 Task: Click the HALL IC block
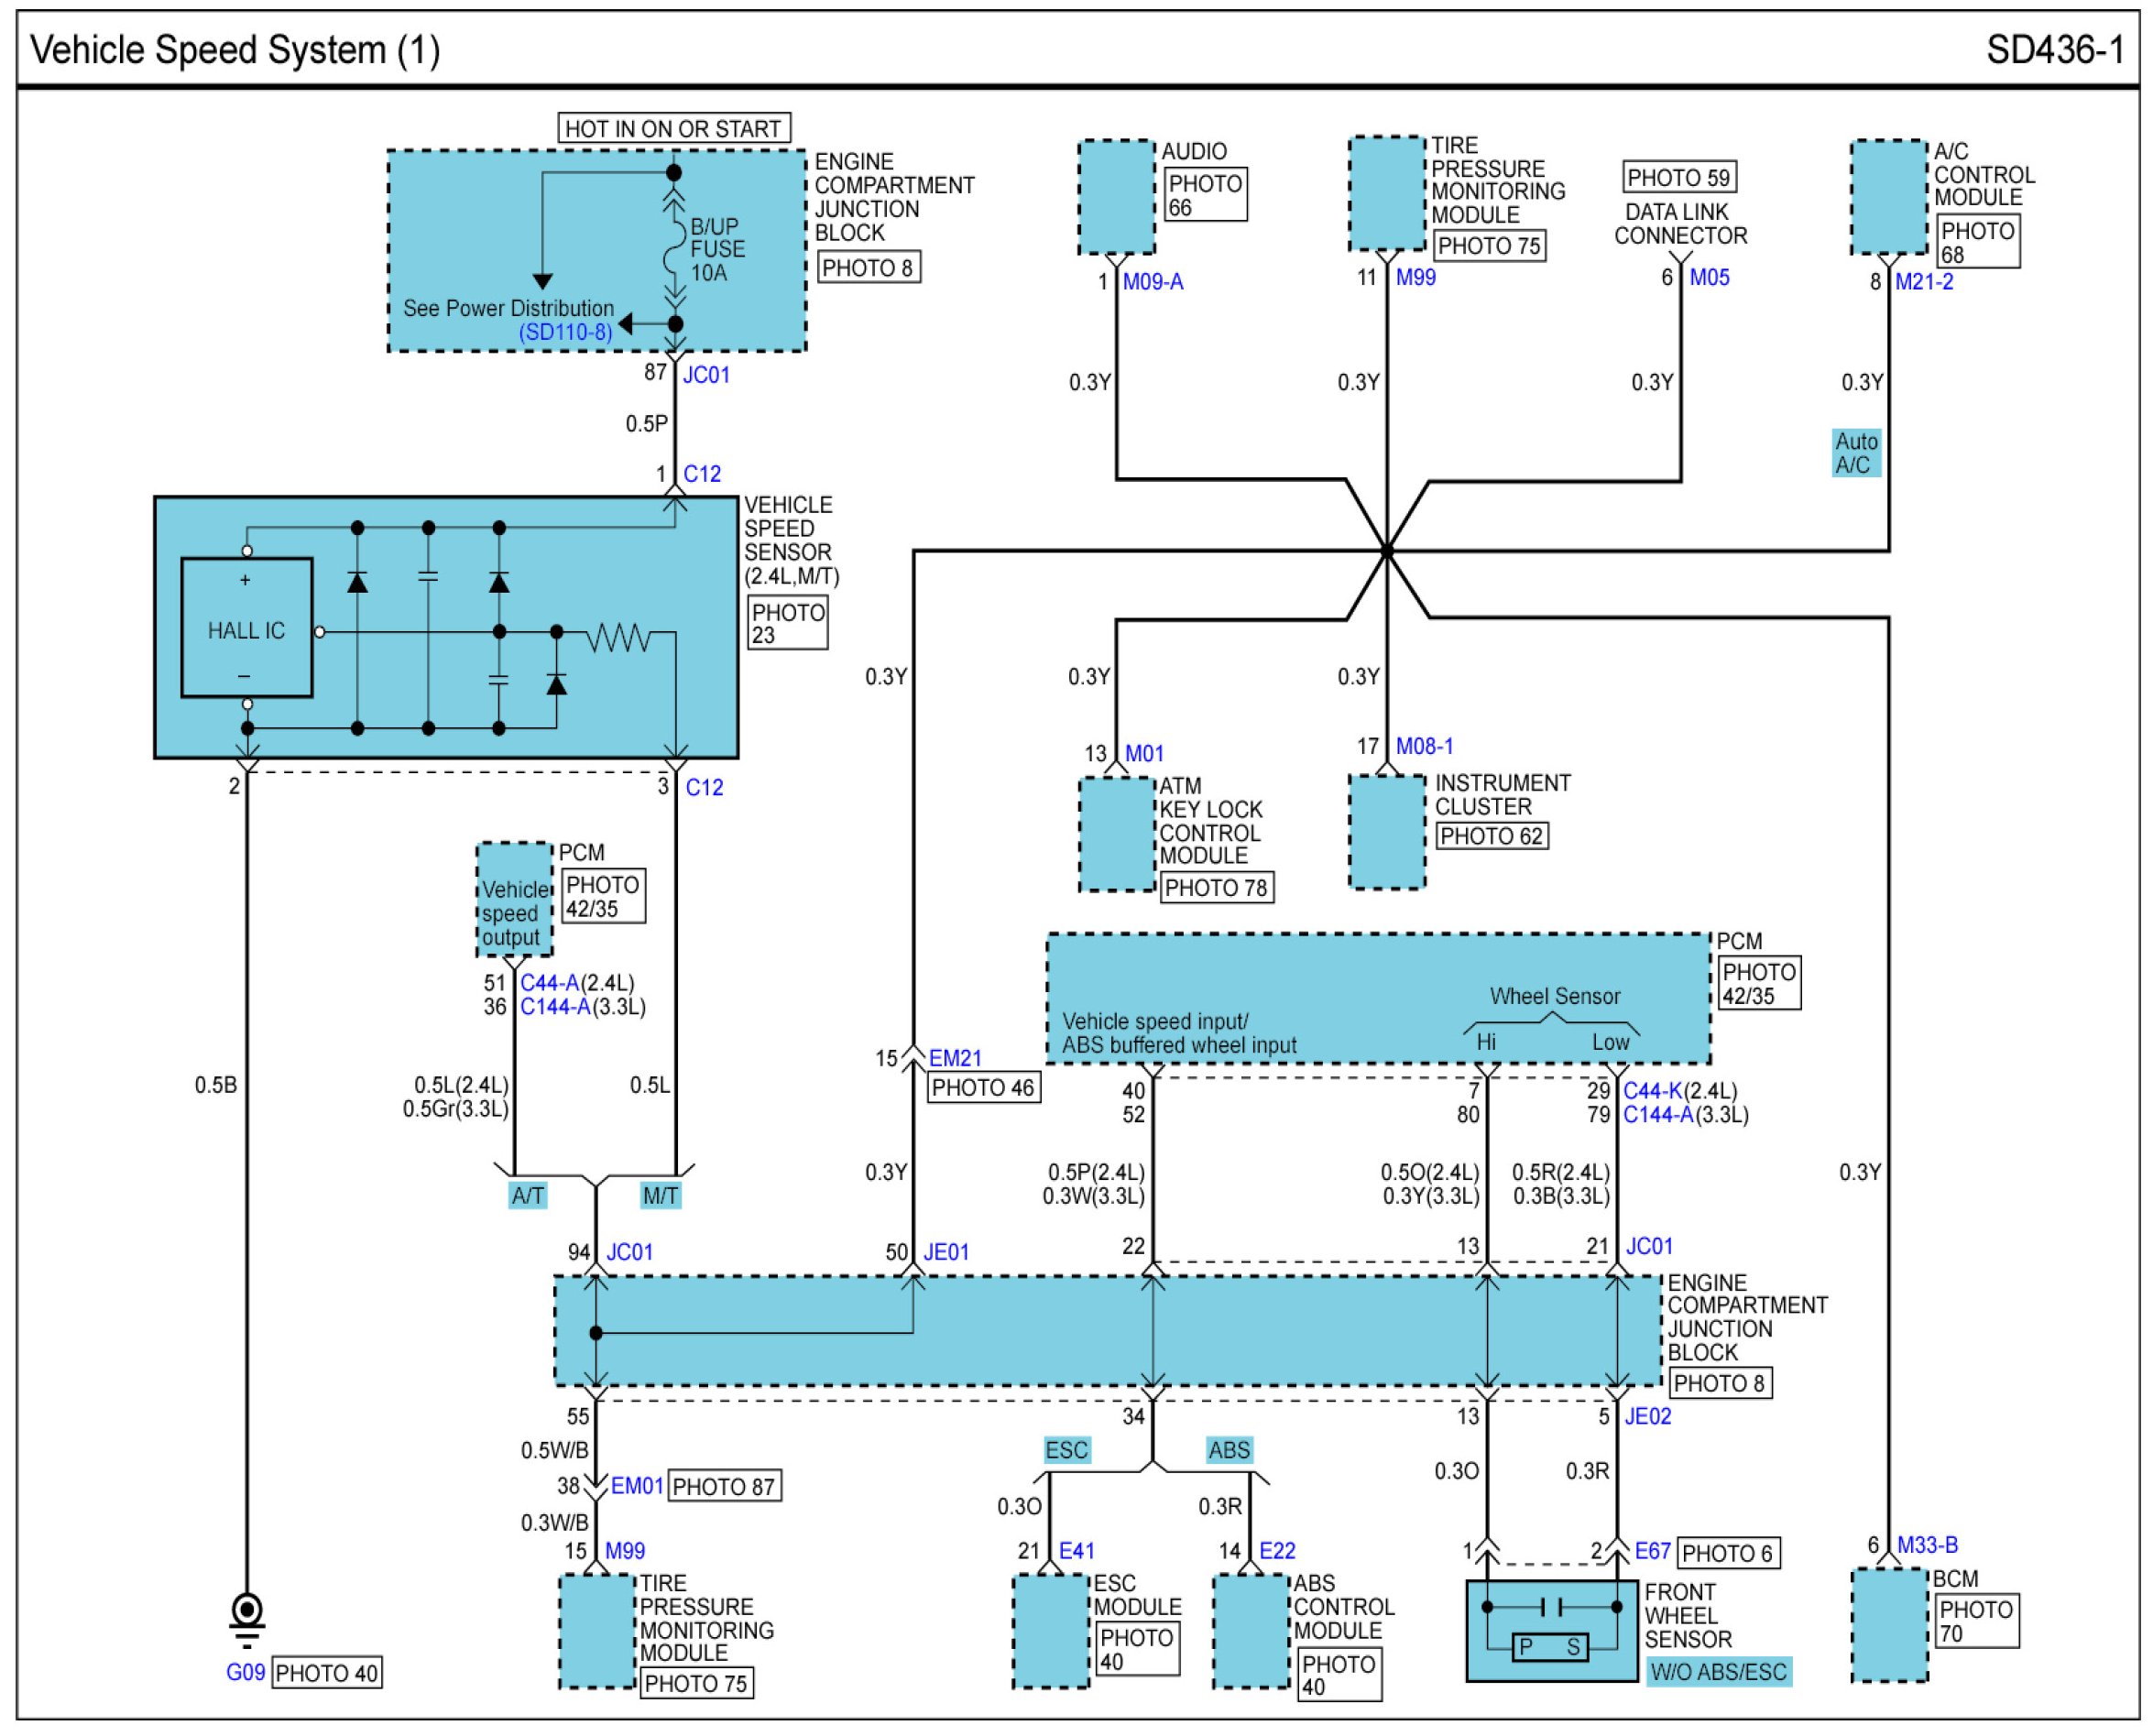click(x=246, y=629)
